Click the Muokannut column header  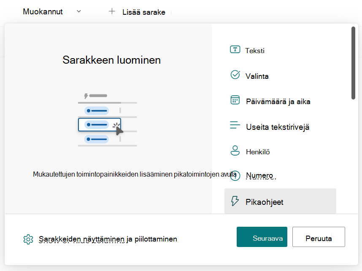tap(43, 11)
